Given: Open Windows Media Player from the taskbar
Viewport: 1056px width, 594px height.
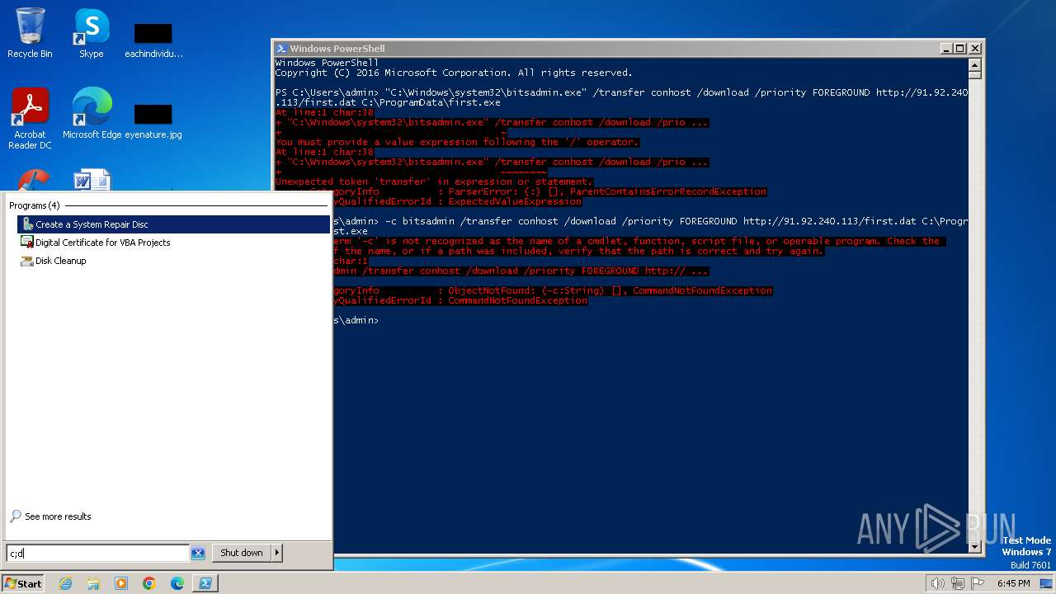Looking at the screenshot, I should tap(121, 583).
